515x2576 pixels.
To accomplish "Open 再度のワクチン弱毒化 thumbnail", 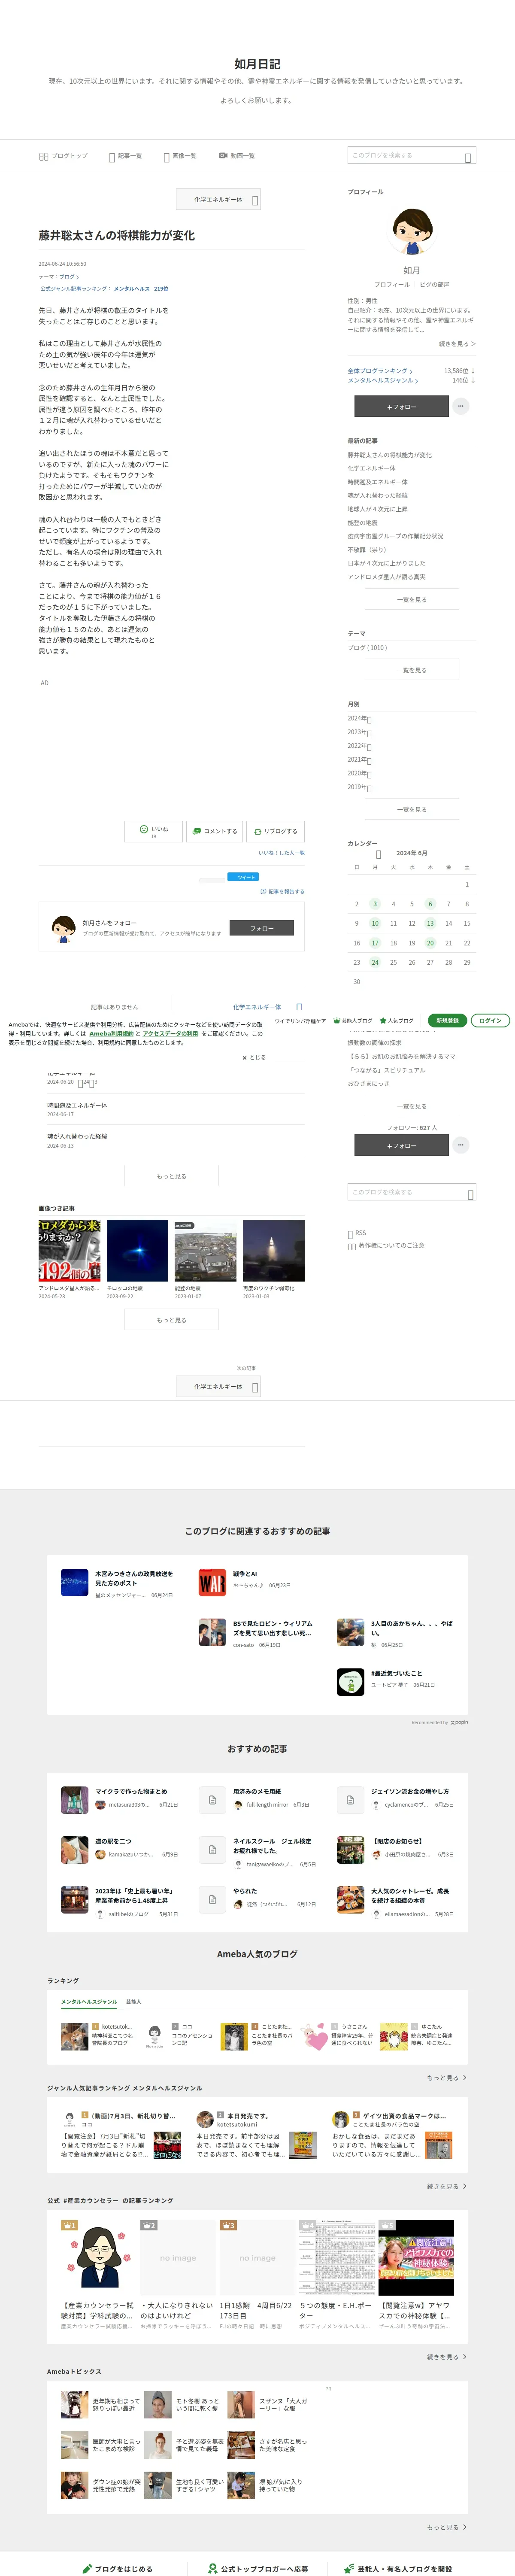I will (273, 1250).
